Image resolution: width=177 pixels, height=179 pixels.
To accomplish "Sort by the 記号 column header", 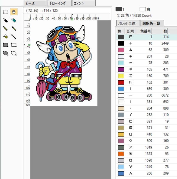I will pos(130,31).
